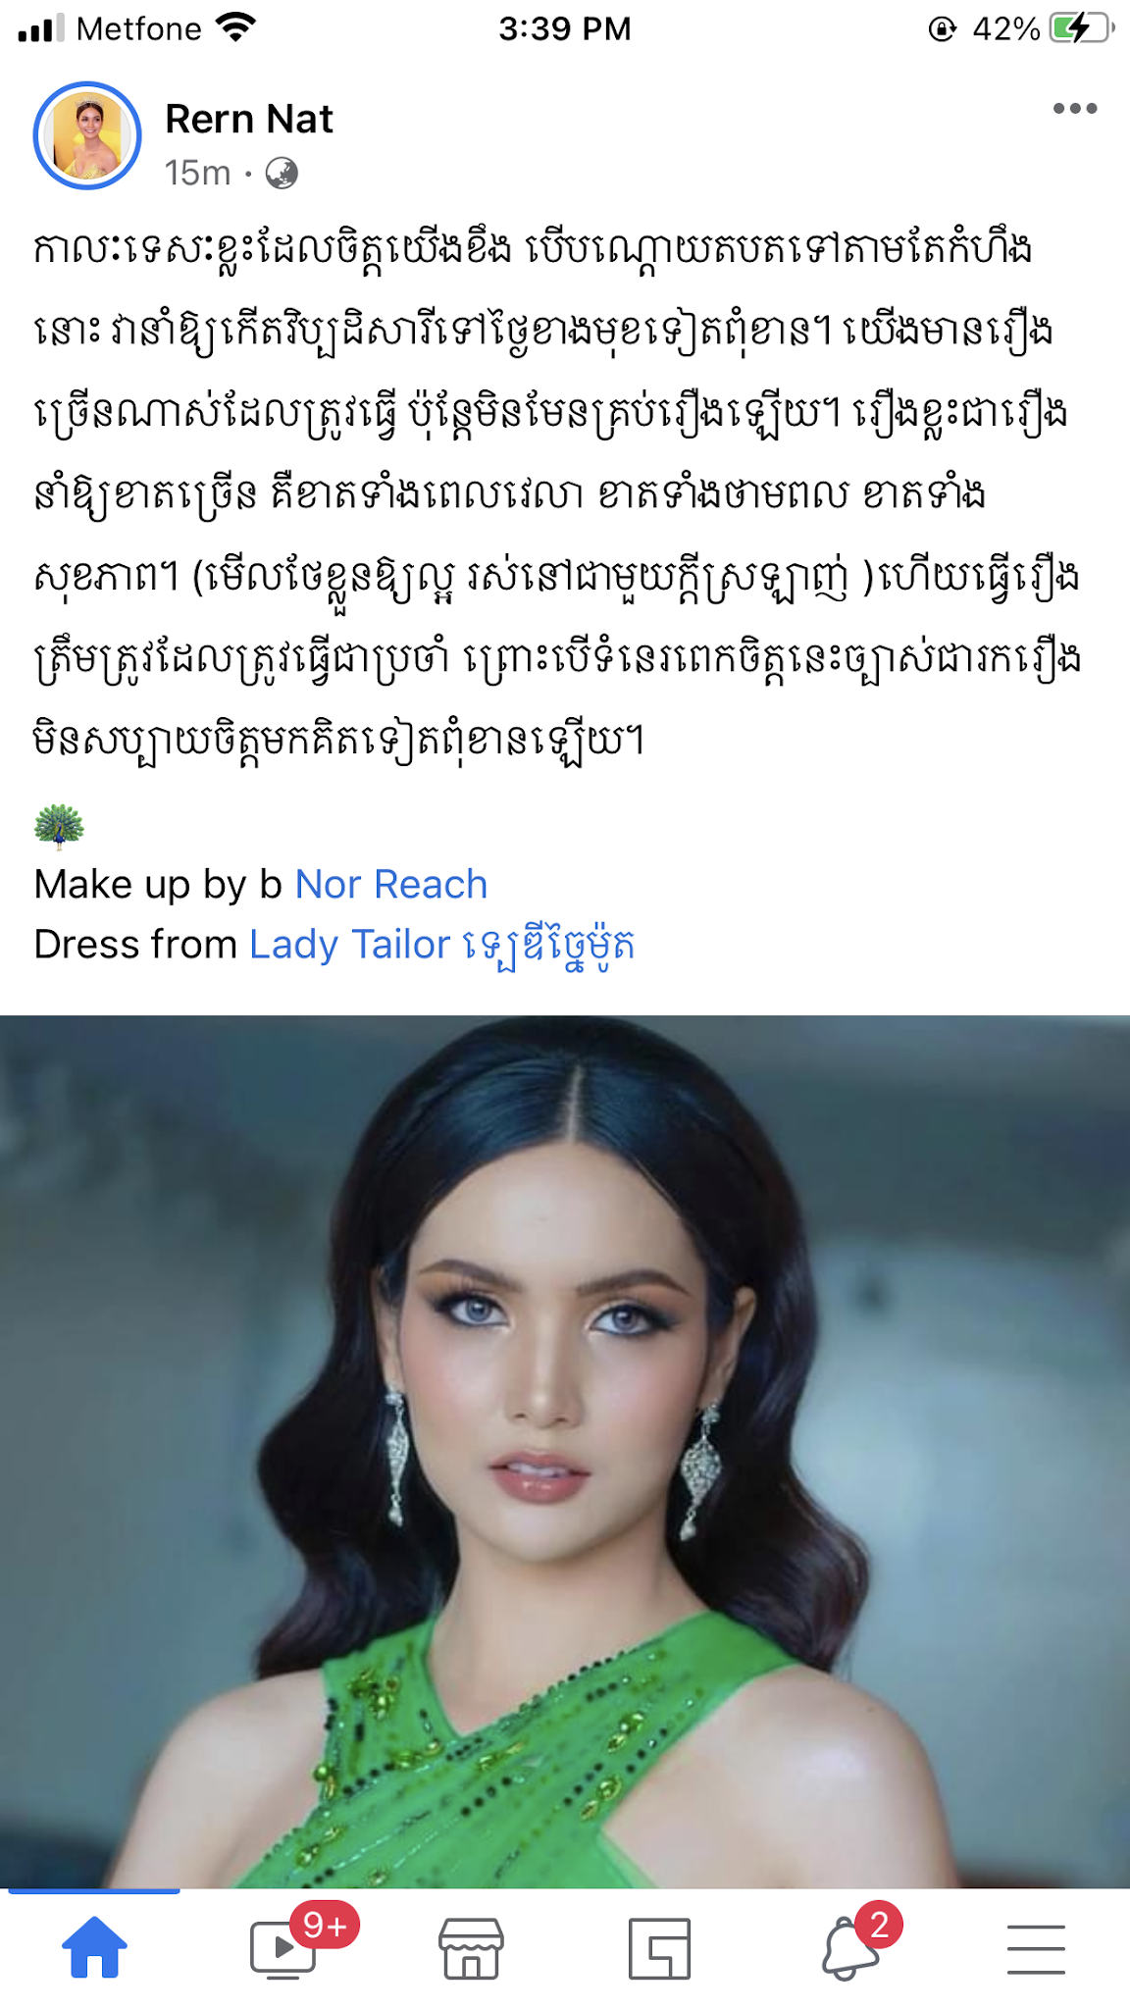
Task: Open the Marketplace storefront tab
Action: click(471, 1948)
